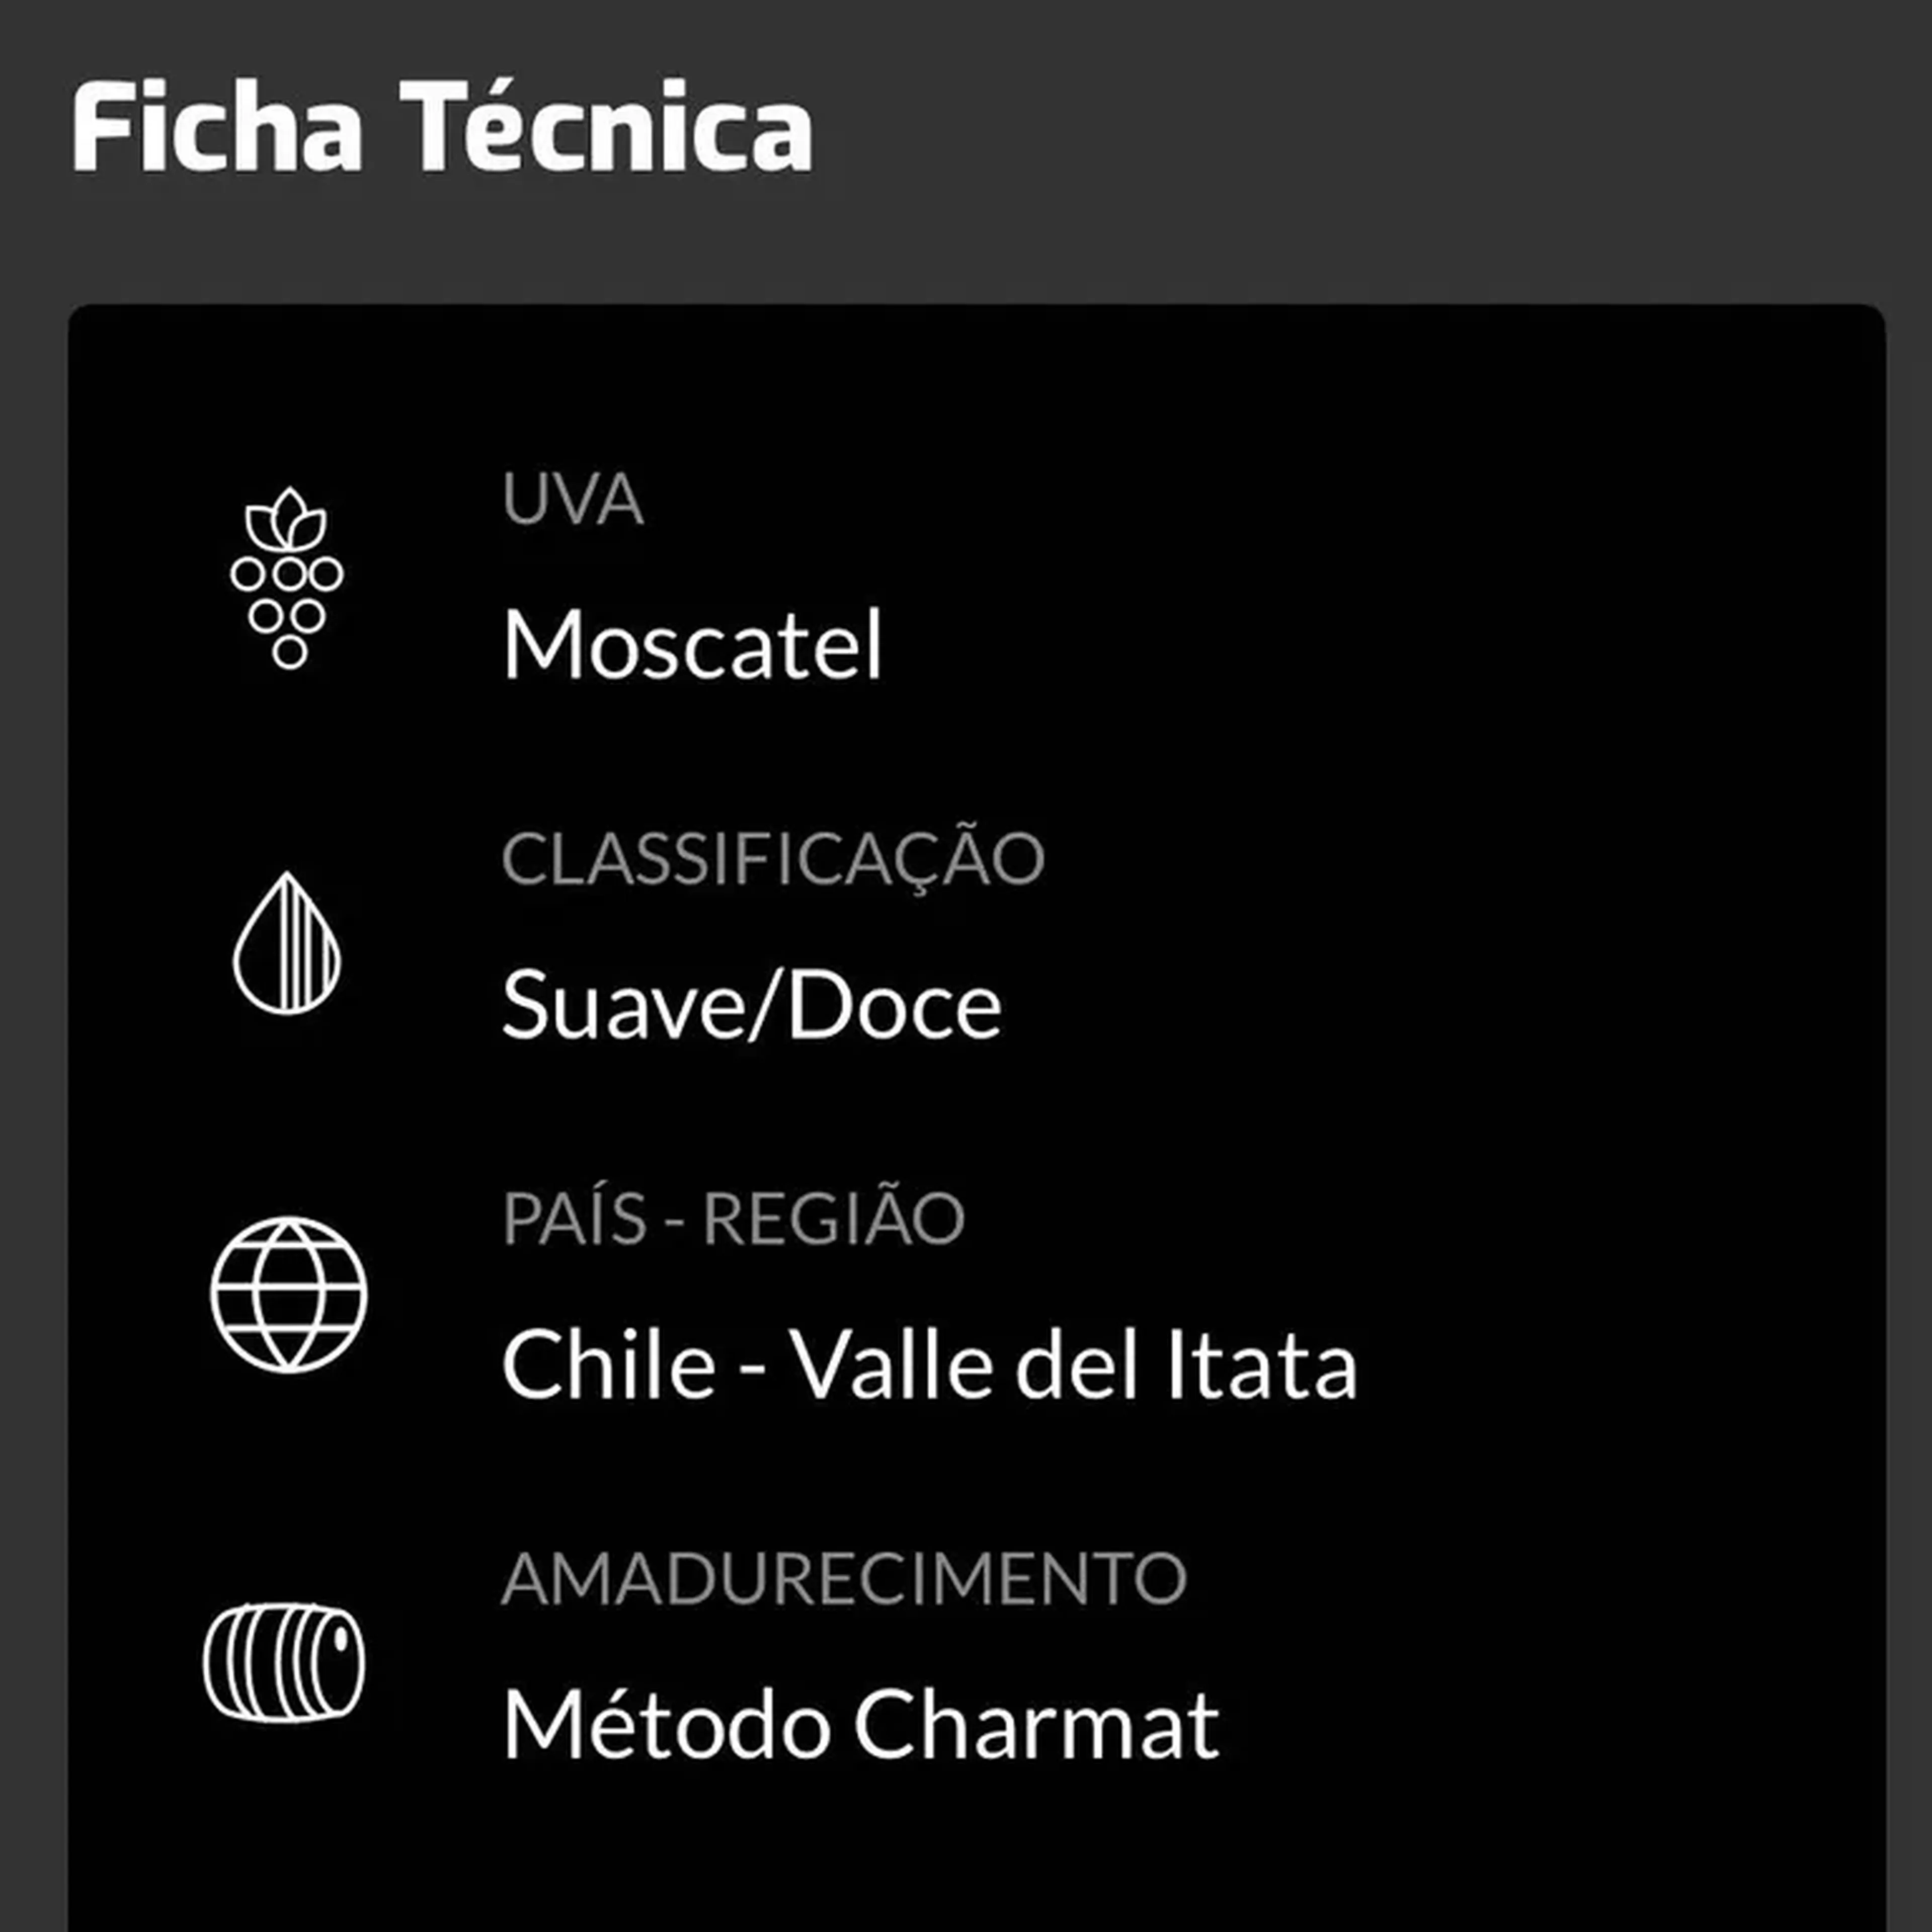Click the word "Doce"
This screenshot has height=1932, width=1932.
point(894,1005)
